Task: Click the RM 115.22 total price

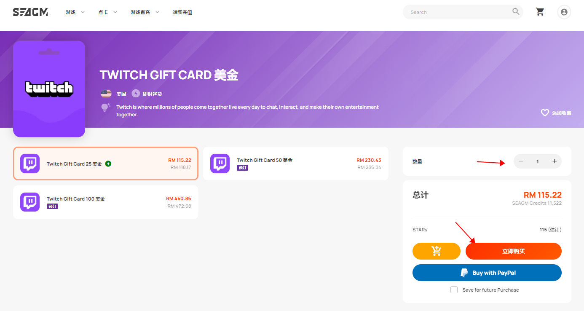Action: coord(543,195)
